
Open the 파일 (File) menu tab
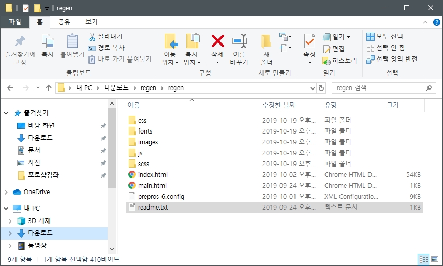(15, 22)
